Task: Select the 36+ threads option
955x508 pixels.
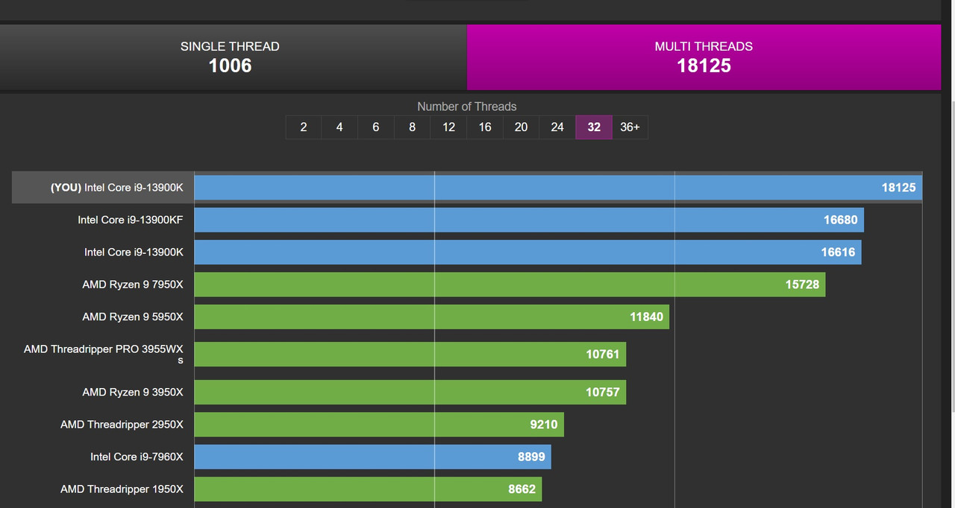Action: [630, 127]
